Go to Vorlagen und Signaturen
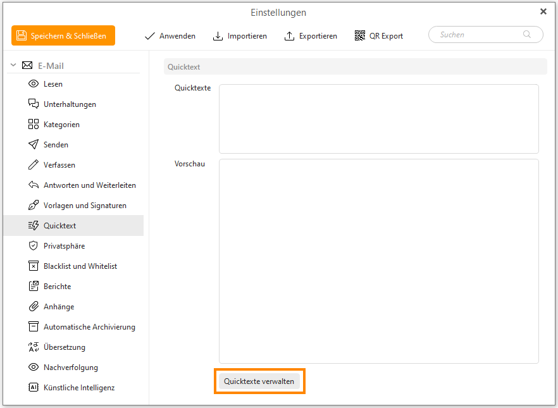Viewport: 558px width, 408px height. click(85, 206)
